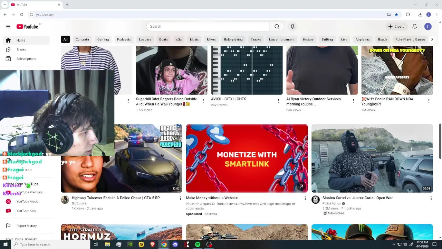Reload the page in Chrome

coord(21,15)
